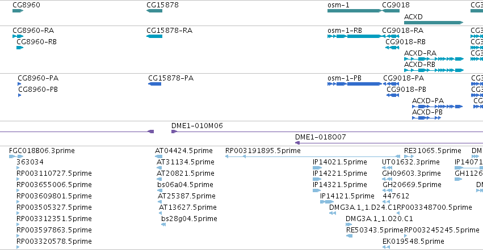The height and width of the screenshot is (250, 483).
Task: Select the bs28g04.5prime EST glyph
Action: [163, 224]
